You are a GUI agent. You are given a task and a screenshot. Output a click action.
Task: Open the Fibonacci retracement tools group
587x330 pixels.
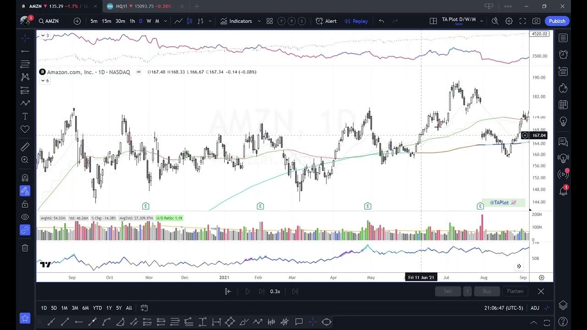click(25, 64)
